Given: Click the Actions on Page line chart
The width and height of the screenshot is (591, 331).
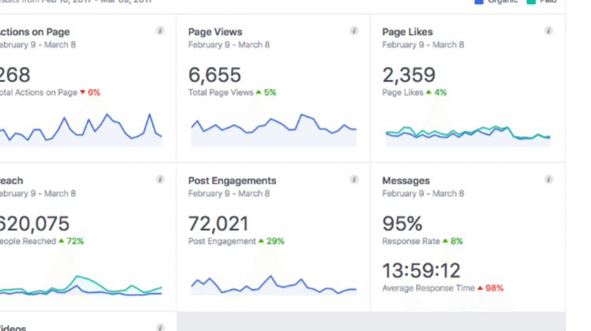Looking at the screenshot, I should (80, 130).
